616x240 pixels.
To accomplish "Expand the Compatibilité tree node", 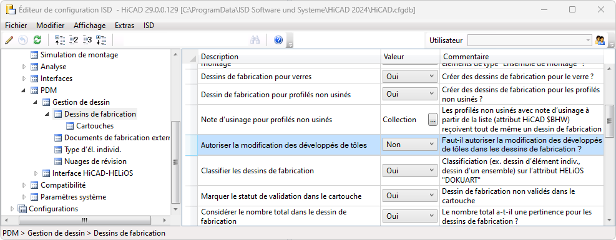I will coord(24,185).
